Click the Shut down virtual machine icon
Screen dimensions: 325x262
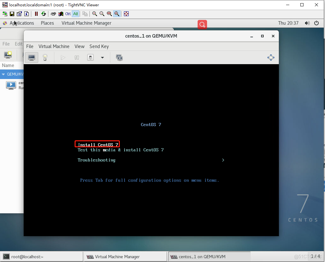coord(90,58)
